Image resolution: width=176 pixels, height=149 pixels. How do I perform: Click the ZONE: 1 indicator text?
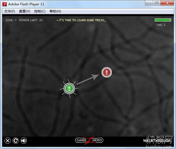[11, 20]
